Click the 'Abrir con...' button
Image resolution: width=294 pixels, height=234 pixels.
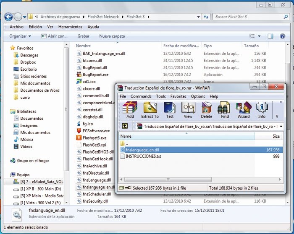point(54,36)
